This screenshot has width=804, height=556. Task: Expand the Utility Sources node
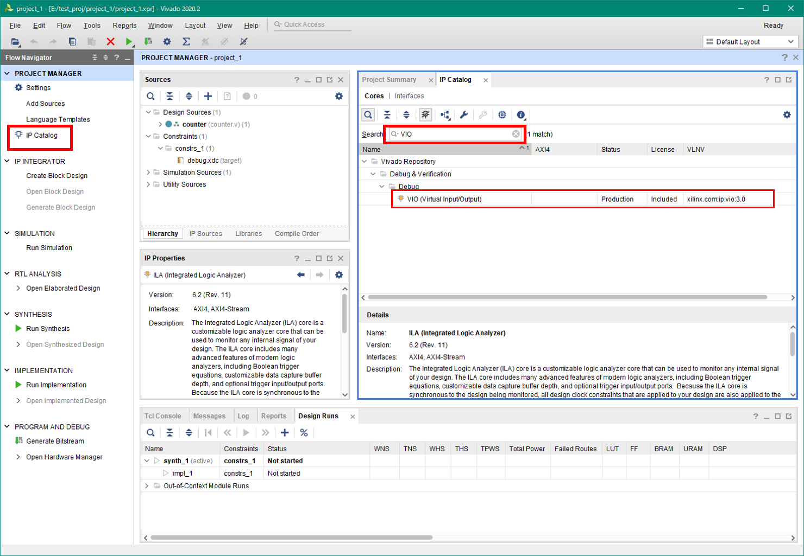[x=148, y=184]
